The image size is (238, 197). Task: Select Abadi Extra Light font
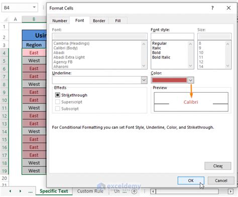[x=69, y=57]
